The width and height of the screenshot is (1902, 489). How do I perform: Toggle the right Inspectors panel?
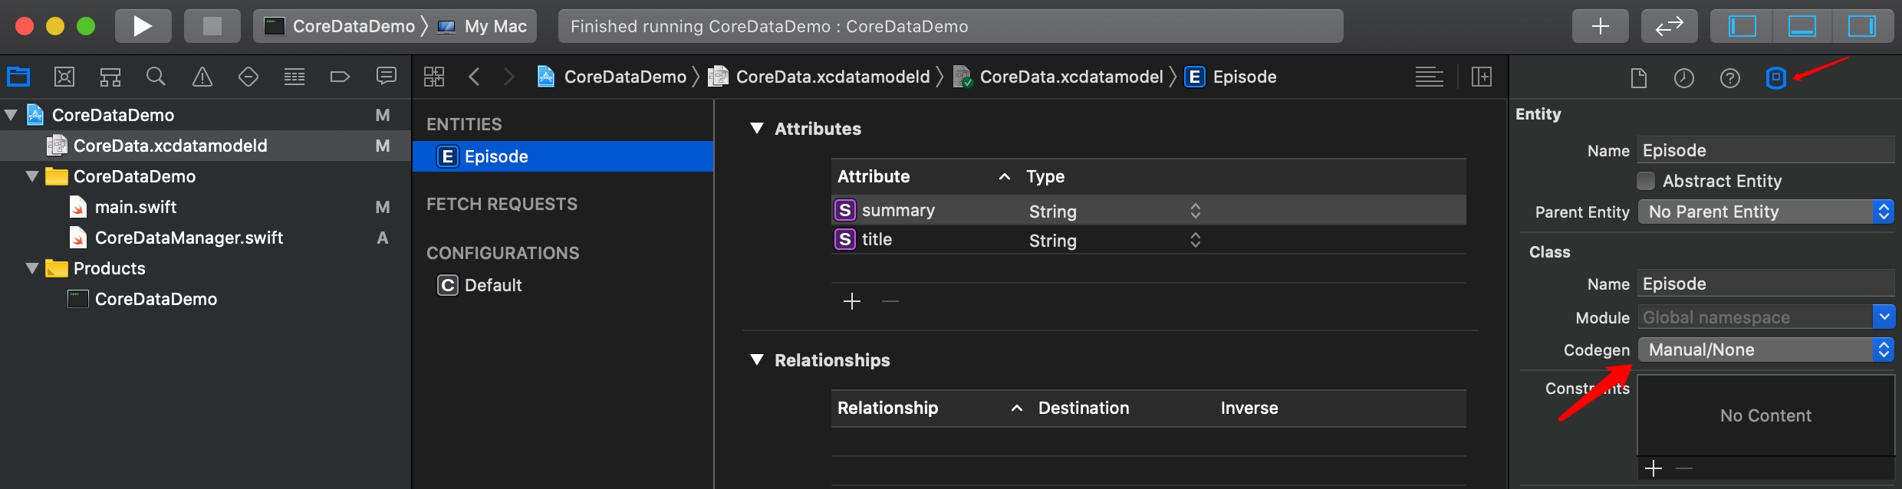[1862, 26]
